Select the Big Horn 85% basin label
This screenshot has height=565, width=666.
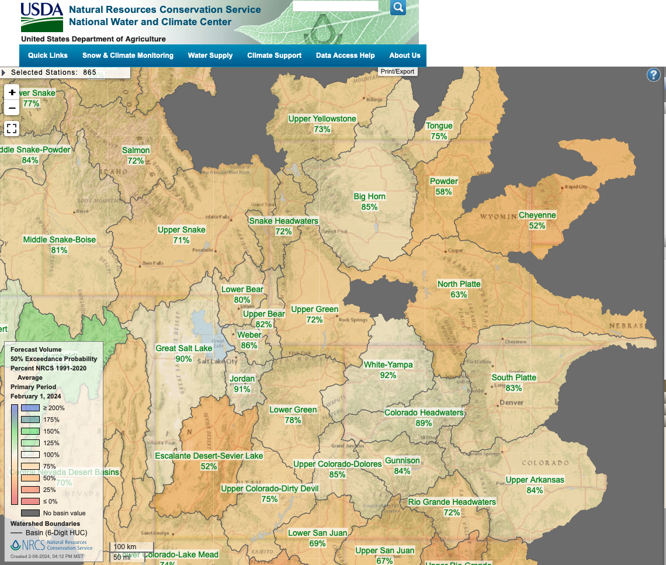coord(369,202)
